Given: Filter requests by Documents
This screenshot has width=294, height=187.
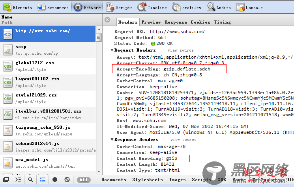Looking at the screenshot, I should pyautogui.click(x=114, y=180).
